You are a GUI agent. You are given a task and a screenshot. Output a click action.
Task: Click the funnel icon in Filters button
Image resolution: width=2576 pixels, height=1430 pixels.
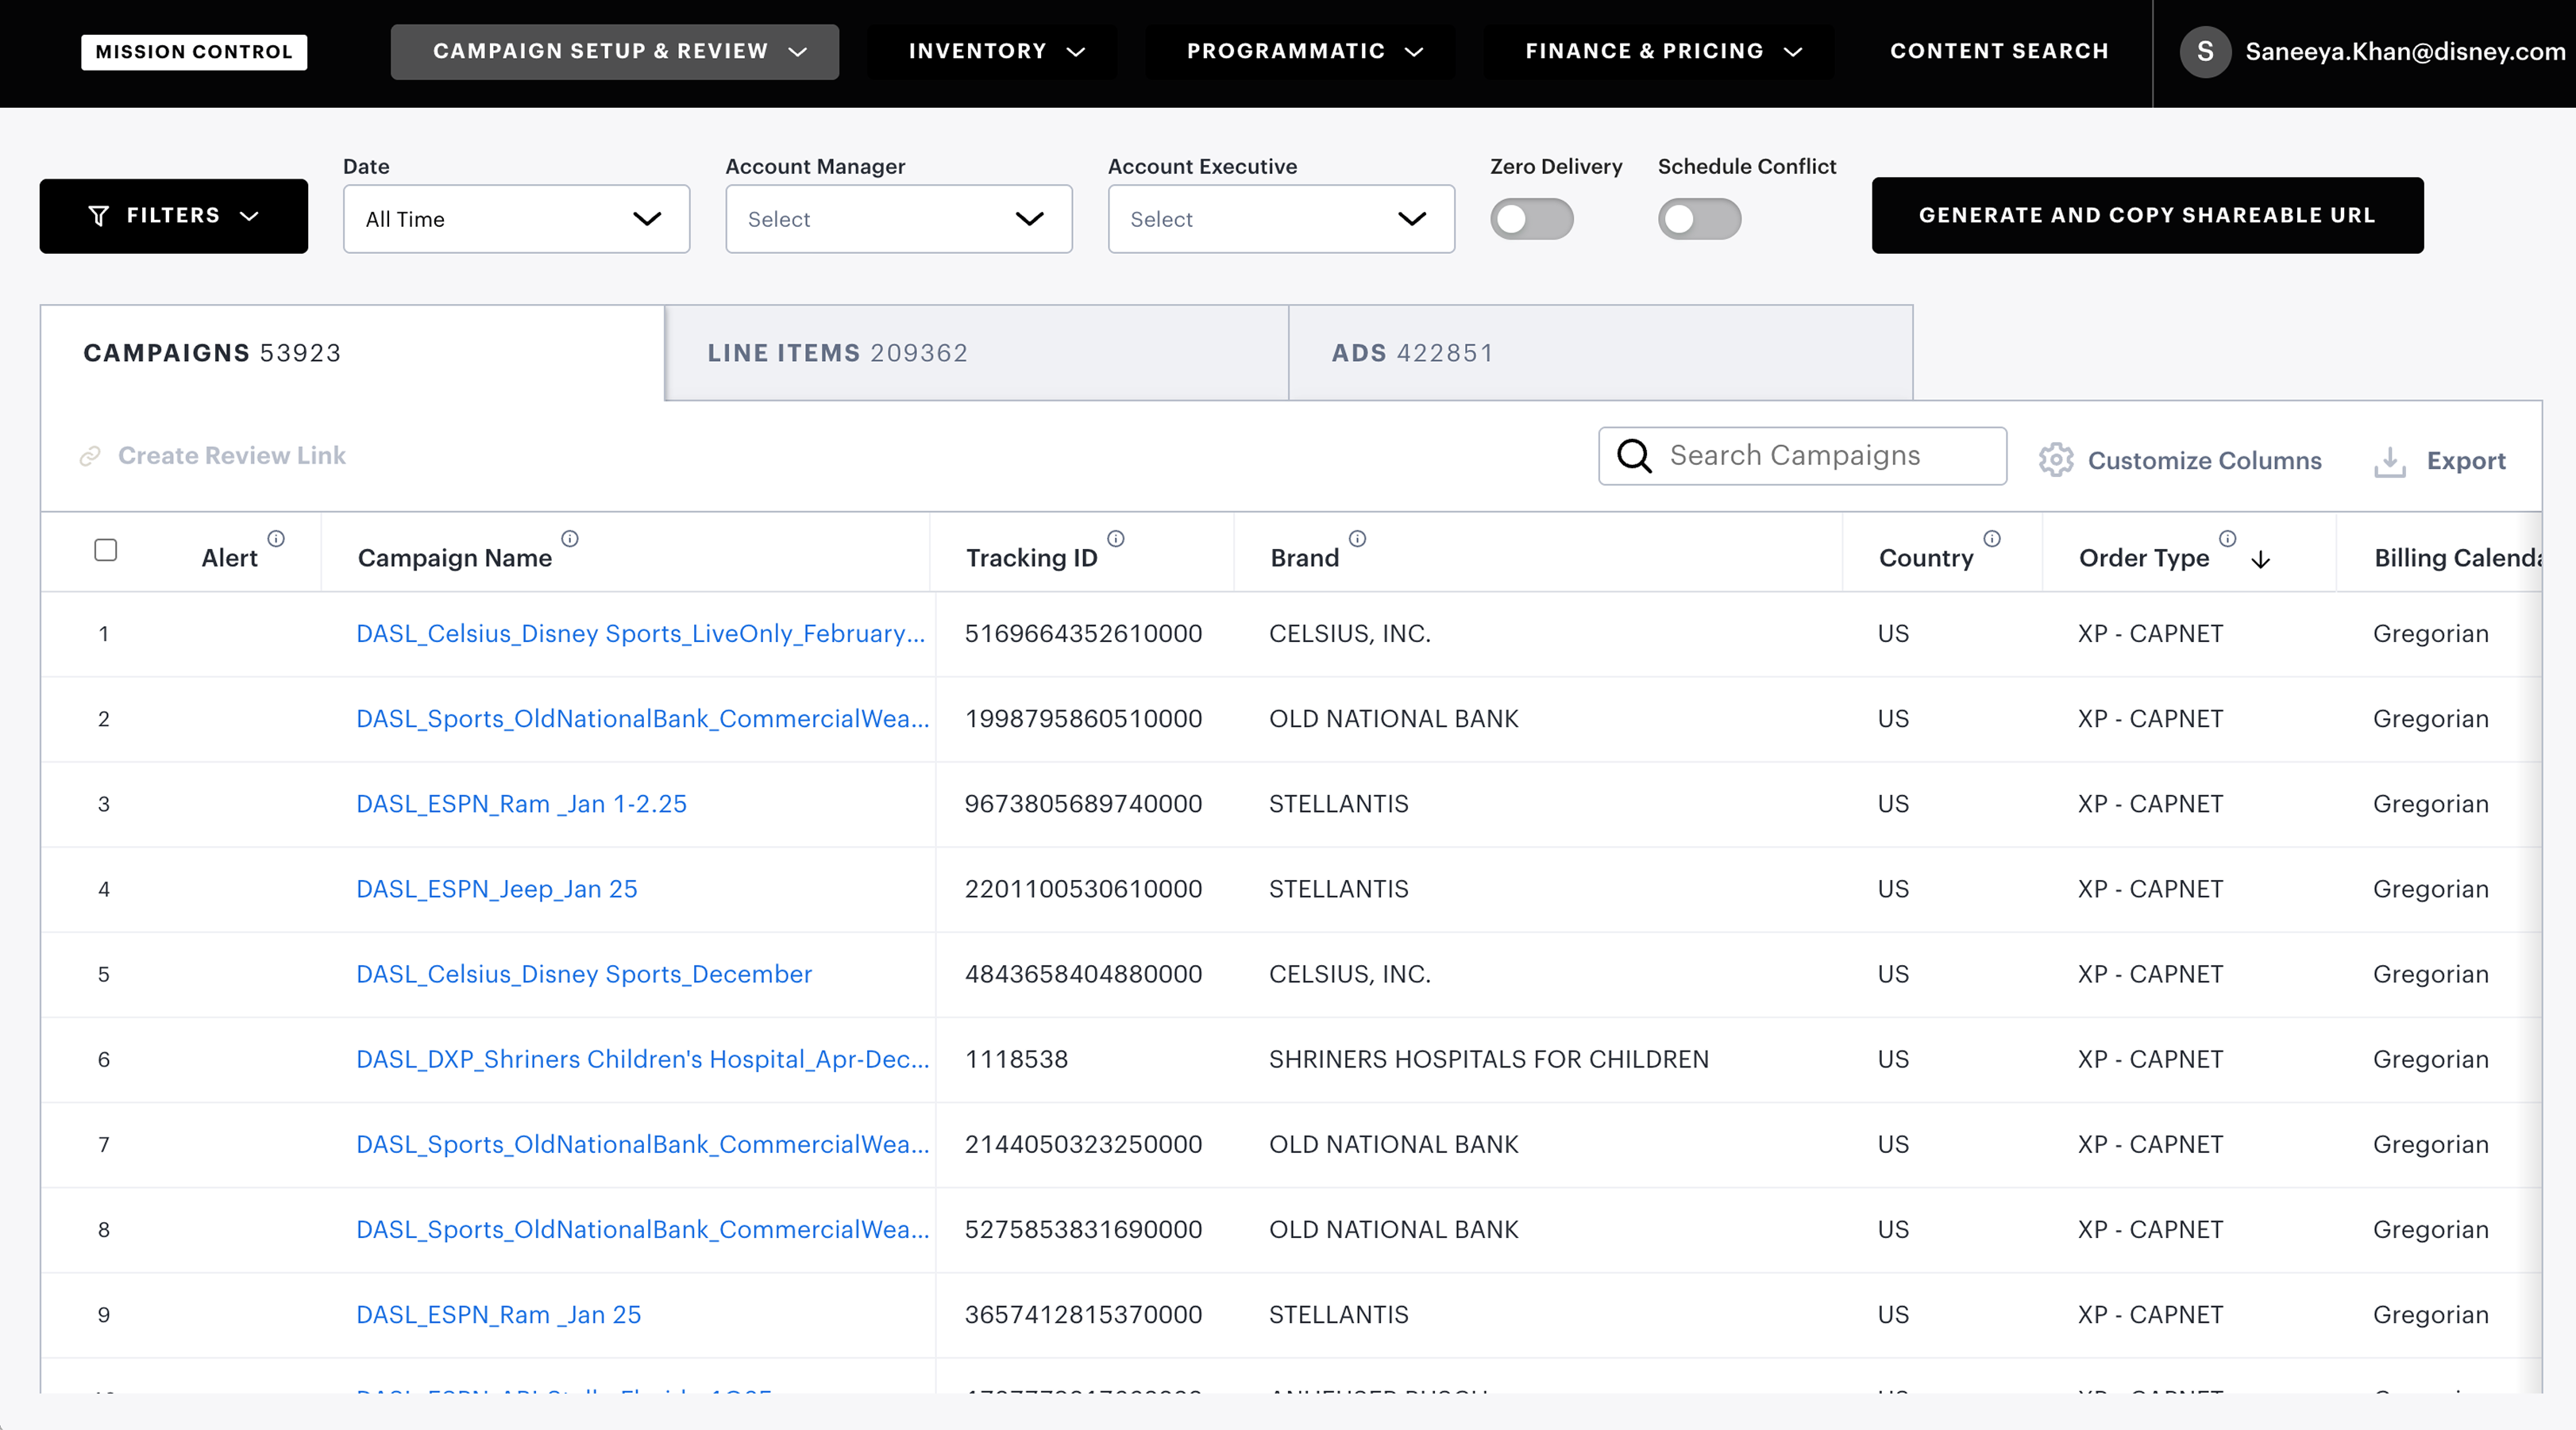[98, 216]
